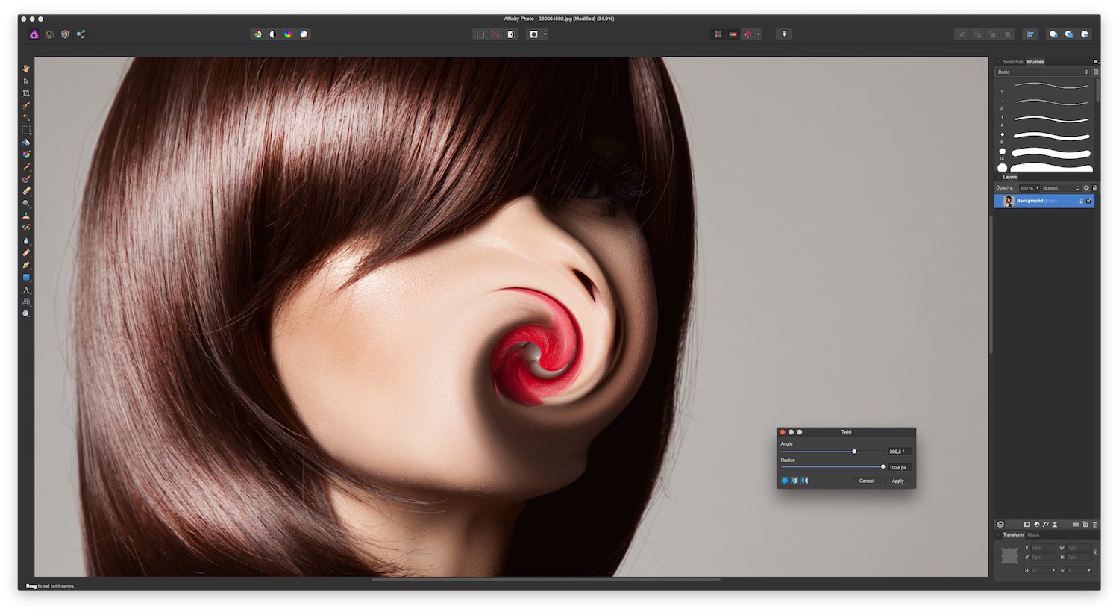Expand the layer Opacity 100% dropdown
The image size is (1119, 612).
click(1029, 188)
